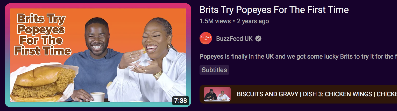Open the small chapter preview thumbnail
Viewport: 397px width, 111px height.
click(x=217, y=94)
